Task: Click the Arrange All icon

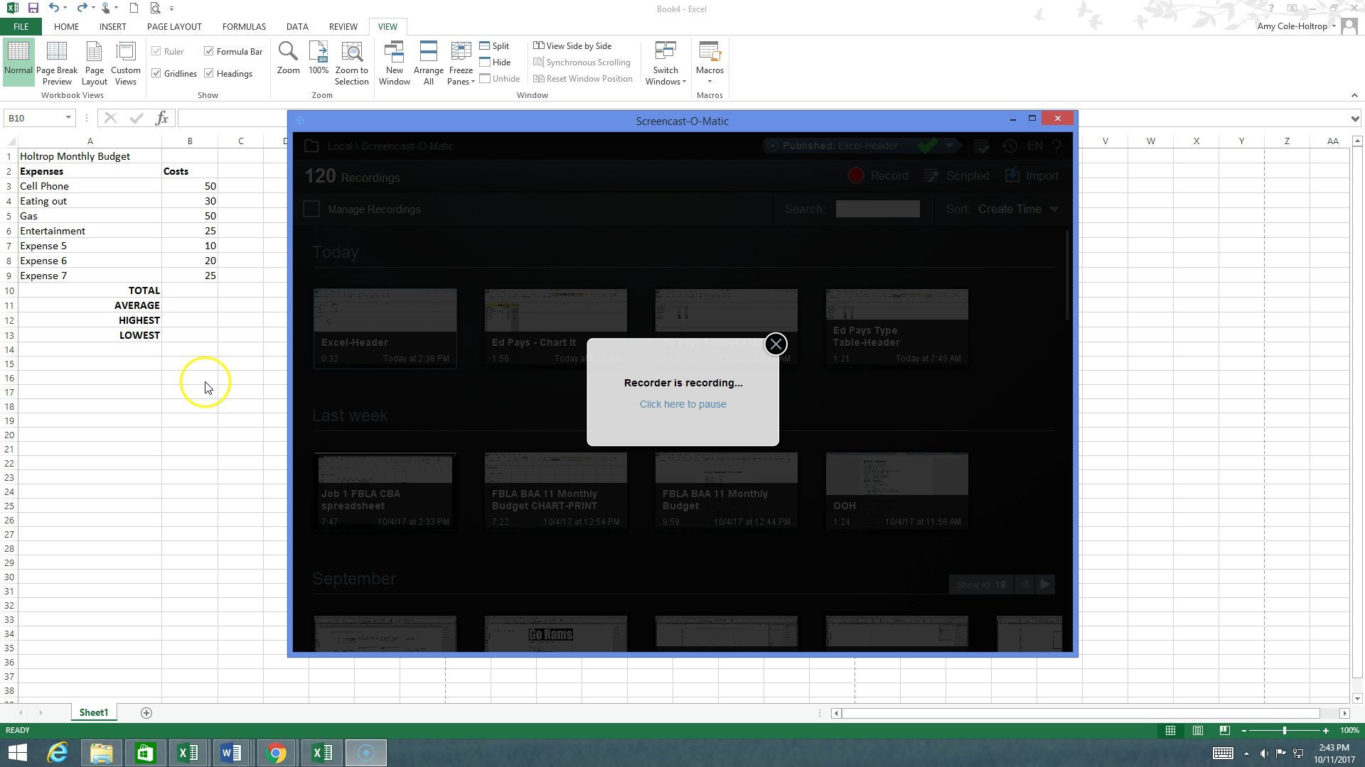Action: point(428,62)
